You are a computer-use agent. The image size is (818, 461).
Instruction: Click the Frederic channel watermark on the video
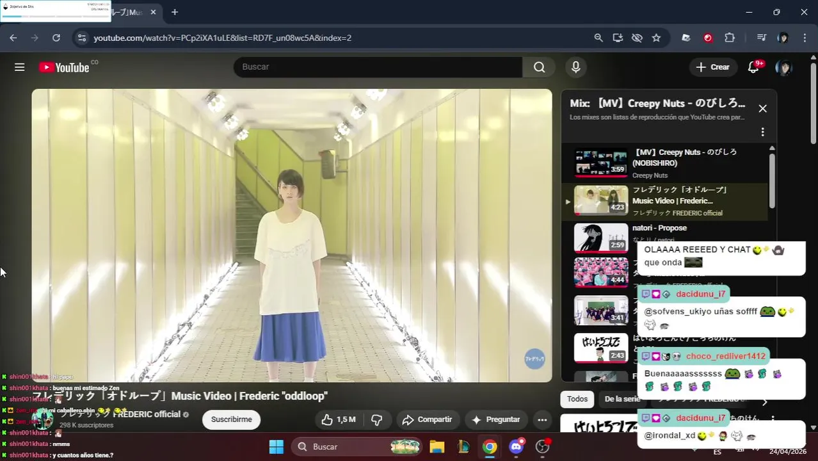(x=534, y=359)
